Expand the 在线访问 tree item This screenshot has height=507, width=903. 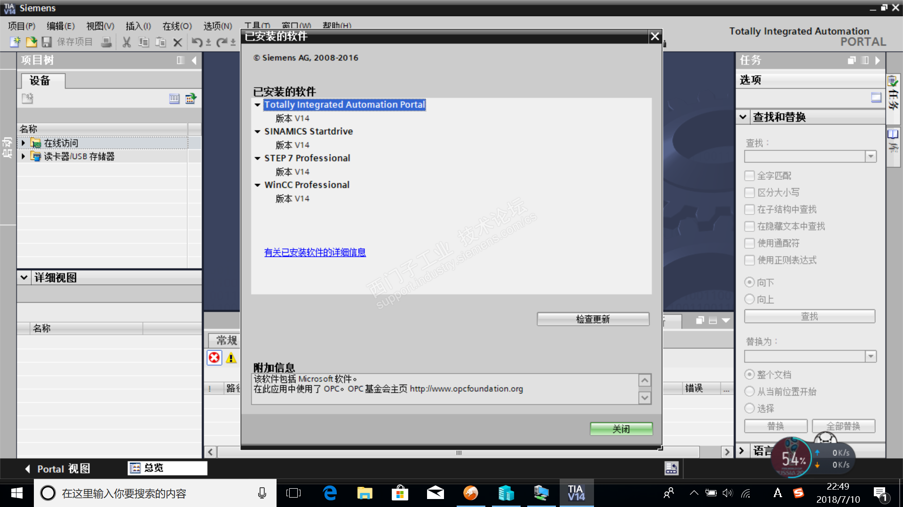23,143
